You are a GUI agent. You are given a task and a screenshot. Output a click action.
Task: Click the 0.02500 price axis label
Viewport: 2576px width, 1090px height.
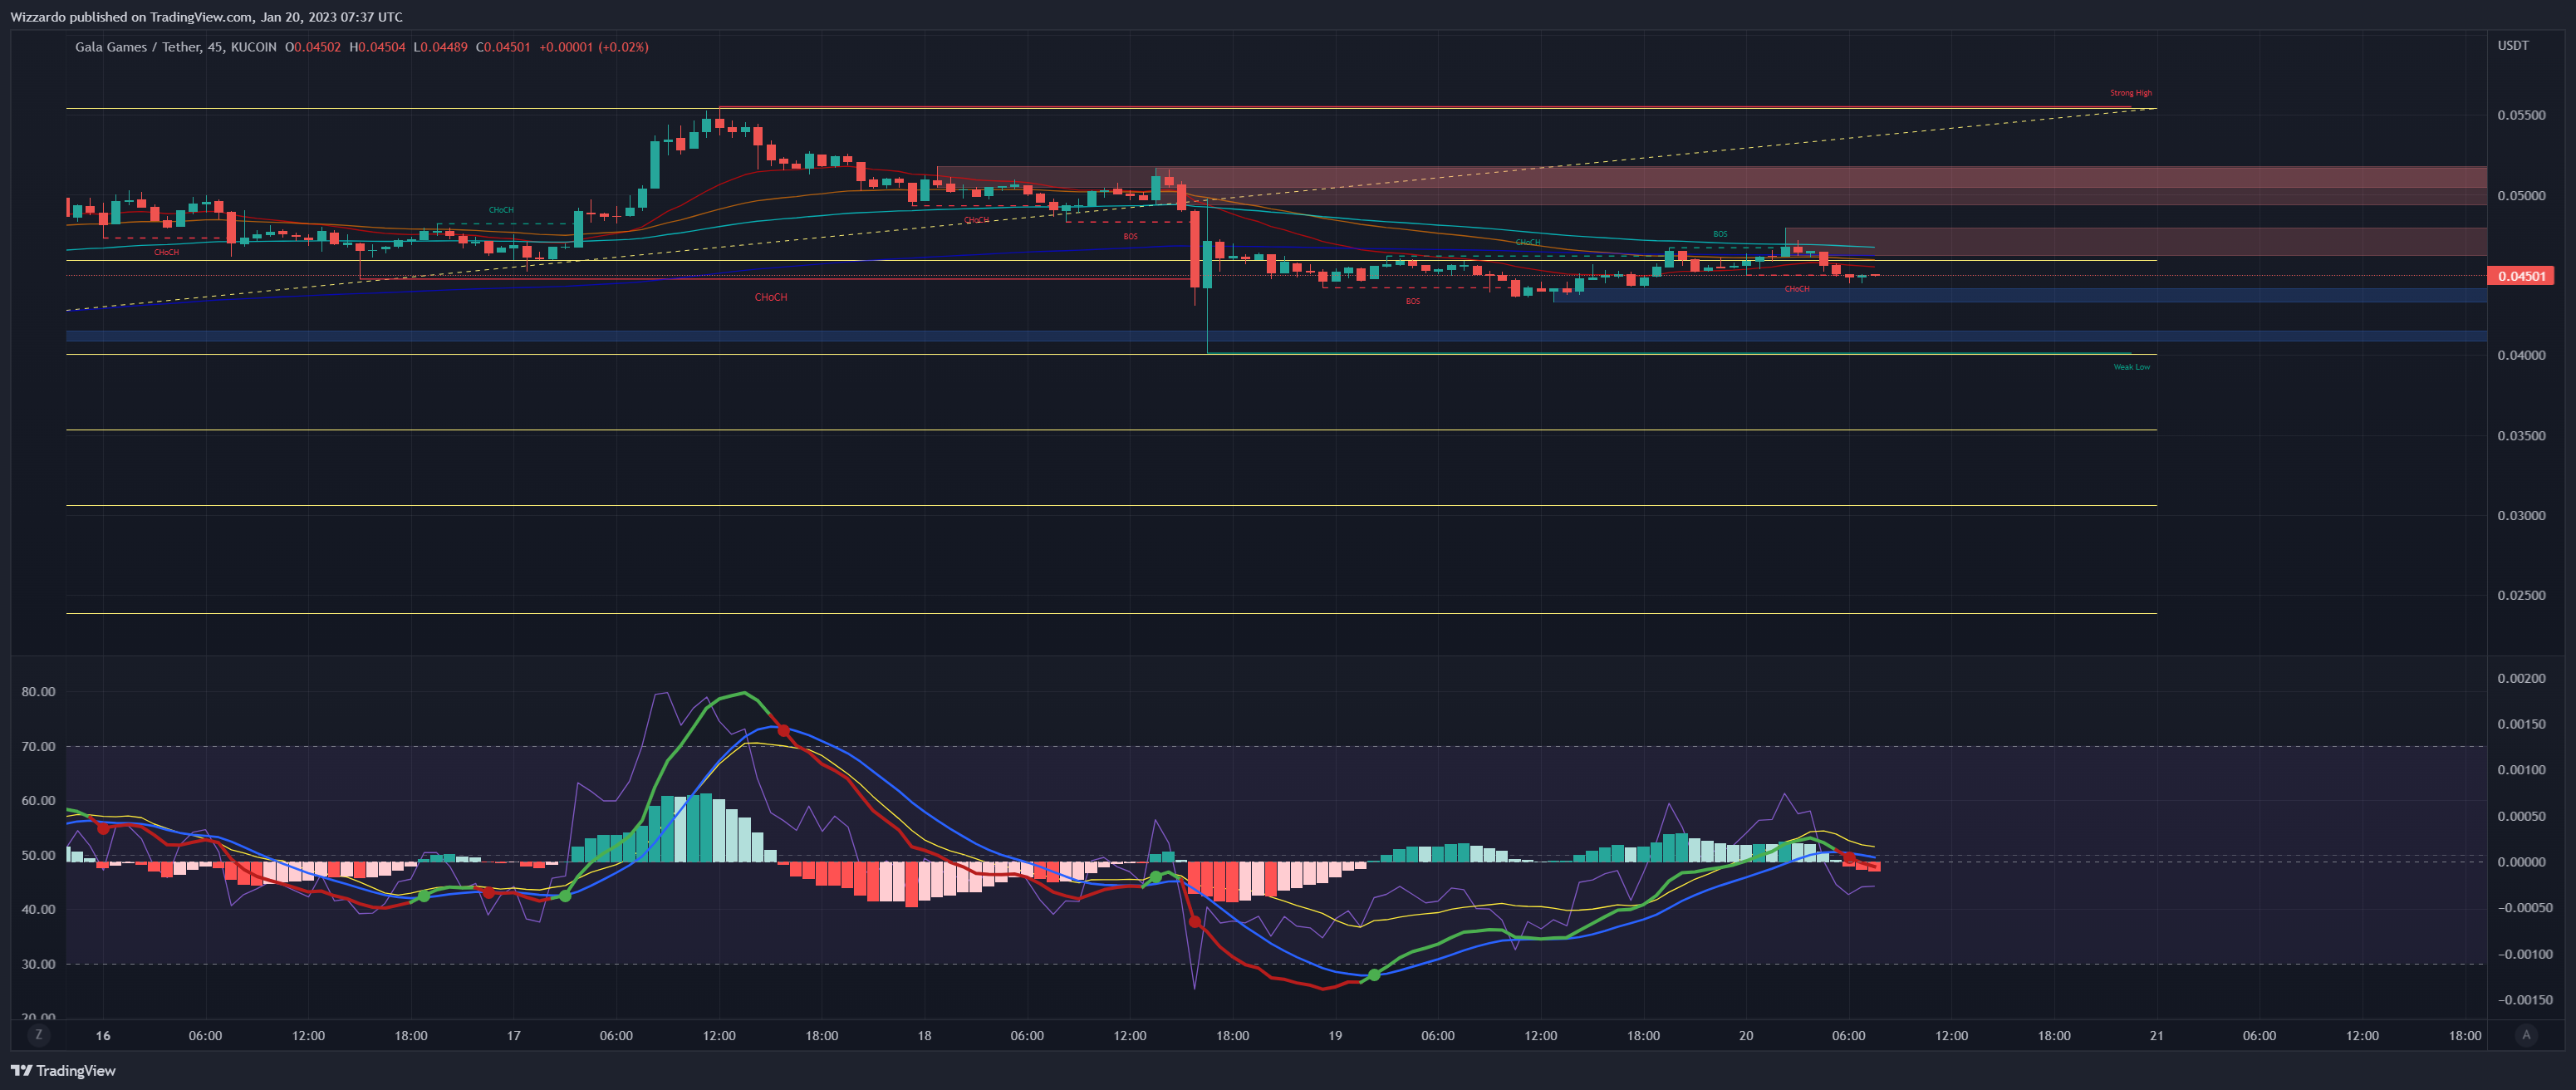pos(2521,596)
